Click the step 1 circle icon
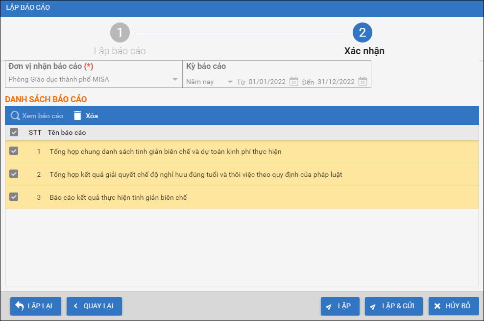 120,33
